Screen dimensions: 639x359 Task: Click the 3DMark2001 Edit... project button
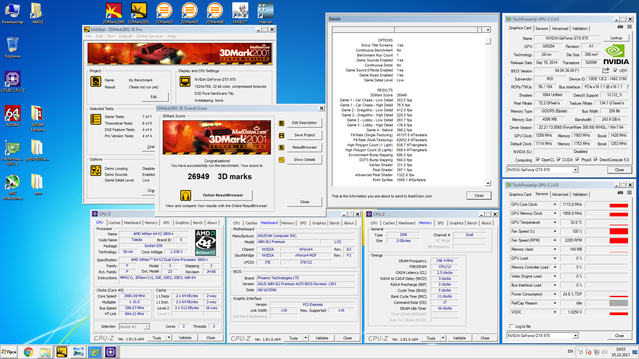pos(155,97)
